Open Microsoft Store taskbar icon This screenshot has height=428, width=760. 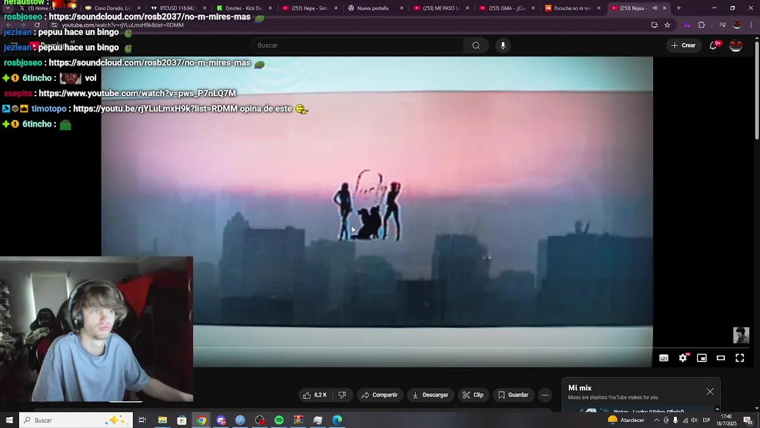tap(182, 420)
